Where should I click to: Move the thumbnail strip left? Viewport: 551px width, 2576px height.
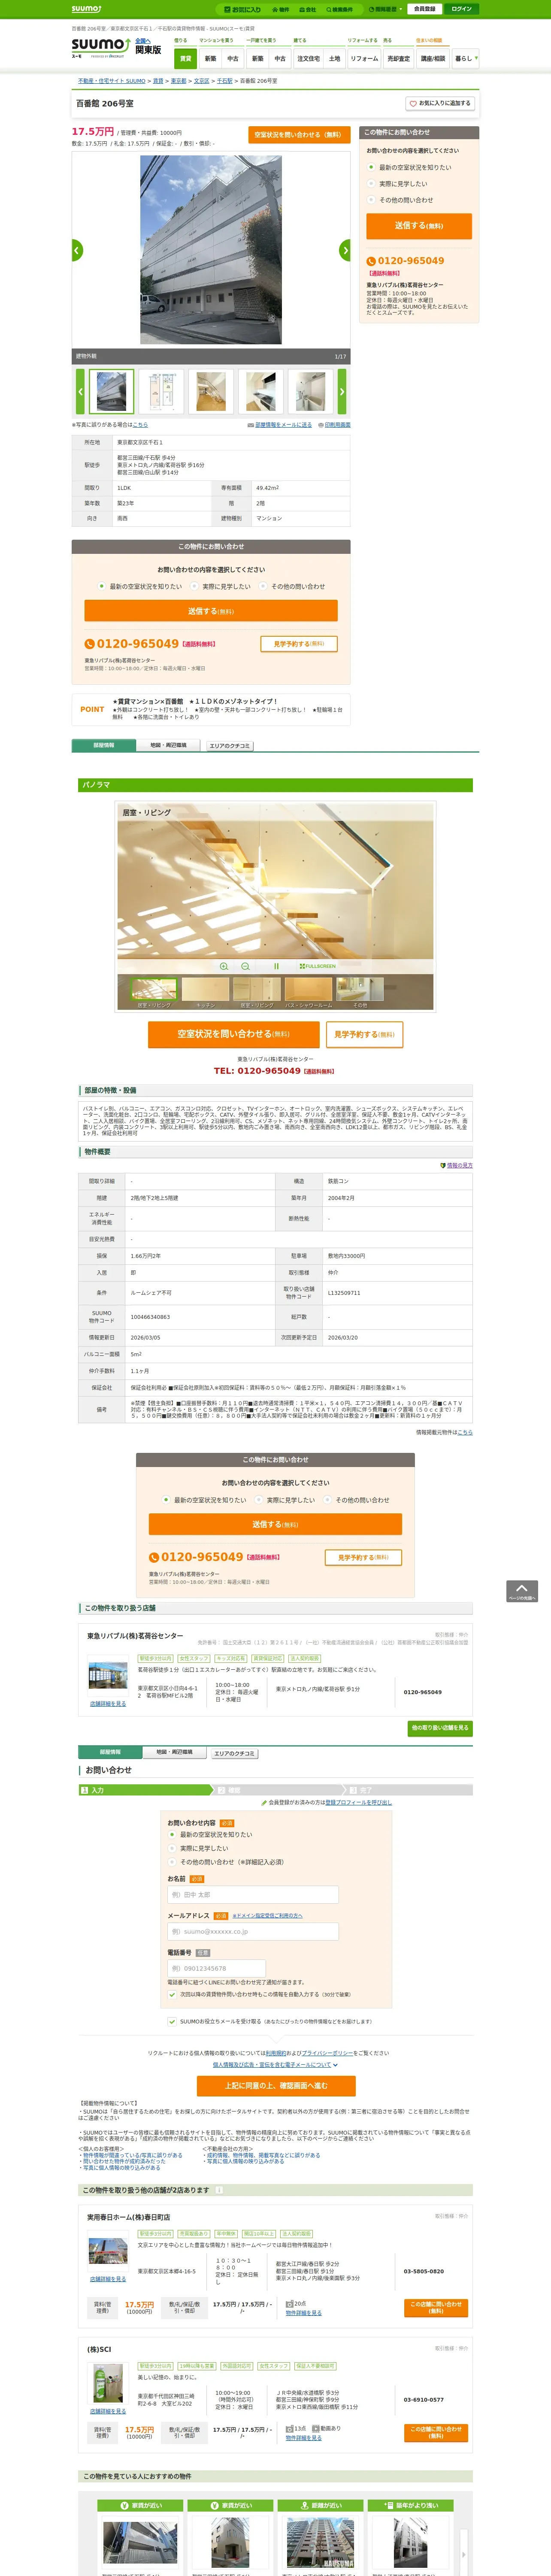(80, 392)
